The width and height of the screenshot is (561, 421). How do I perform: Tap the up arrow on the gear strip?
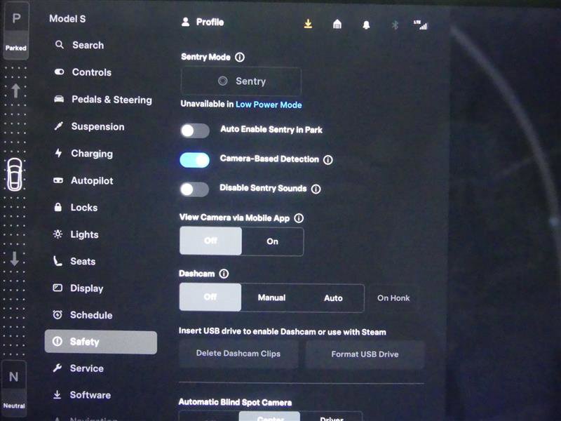(x=15, y=91)
